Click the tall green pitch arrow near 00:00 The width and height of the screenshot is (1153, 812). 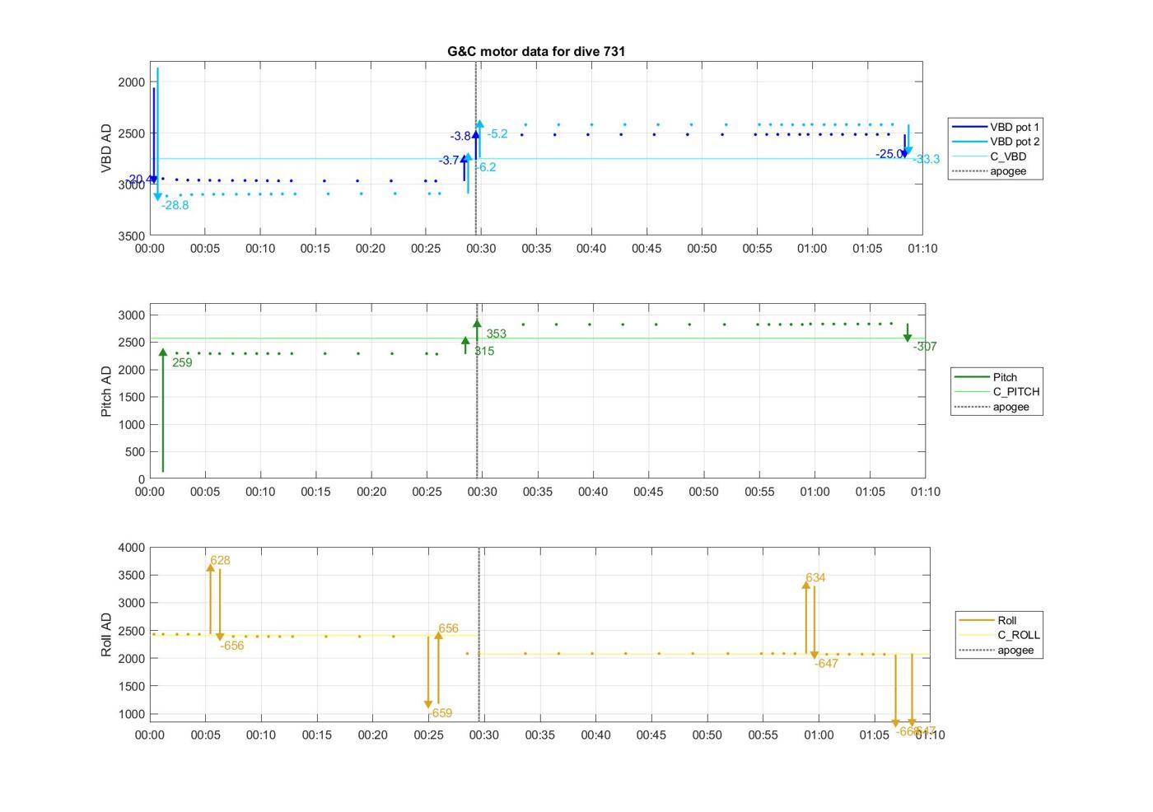[163, 411]
